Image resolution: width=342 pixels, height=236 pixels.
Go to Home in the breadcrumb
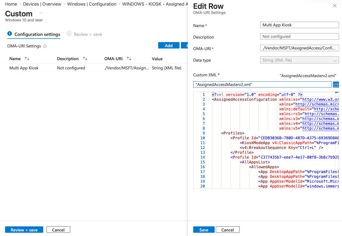point(11,4)
